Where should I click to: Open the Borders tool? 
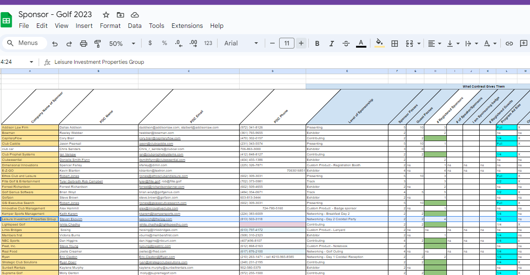pyautogui.click(x=395, y=44)
